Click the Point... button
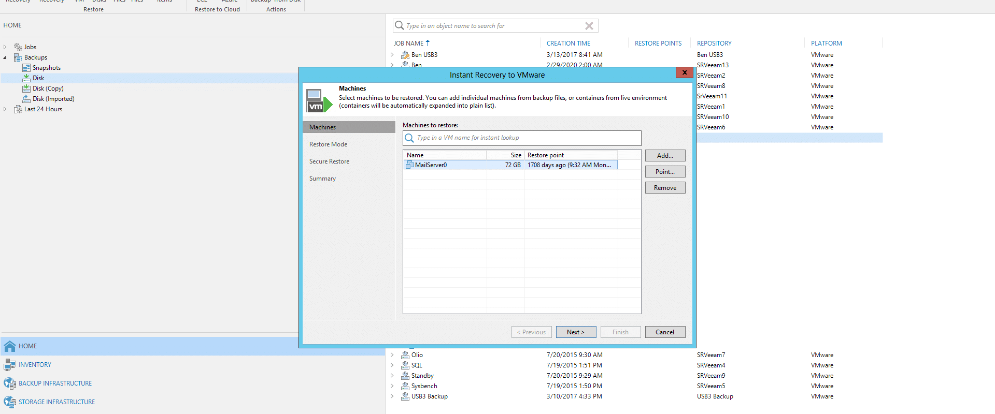The height and width of the screenshot is (414, 995). click(x=665, y=172)
